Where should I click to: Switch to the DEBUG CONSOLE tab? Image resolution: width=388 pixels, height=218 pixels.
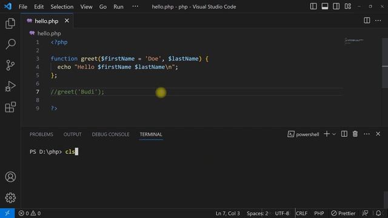pyautogui.click(x=110, y=134)
